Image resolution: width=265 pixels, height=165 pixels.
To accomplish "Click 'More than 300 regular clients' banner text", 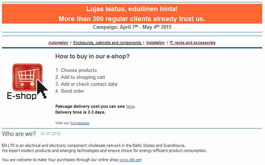I will click(x=132, y=19).
